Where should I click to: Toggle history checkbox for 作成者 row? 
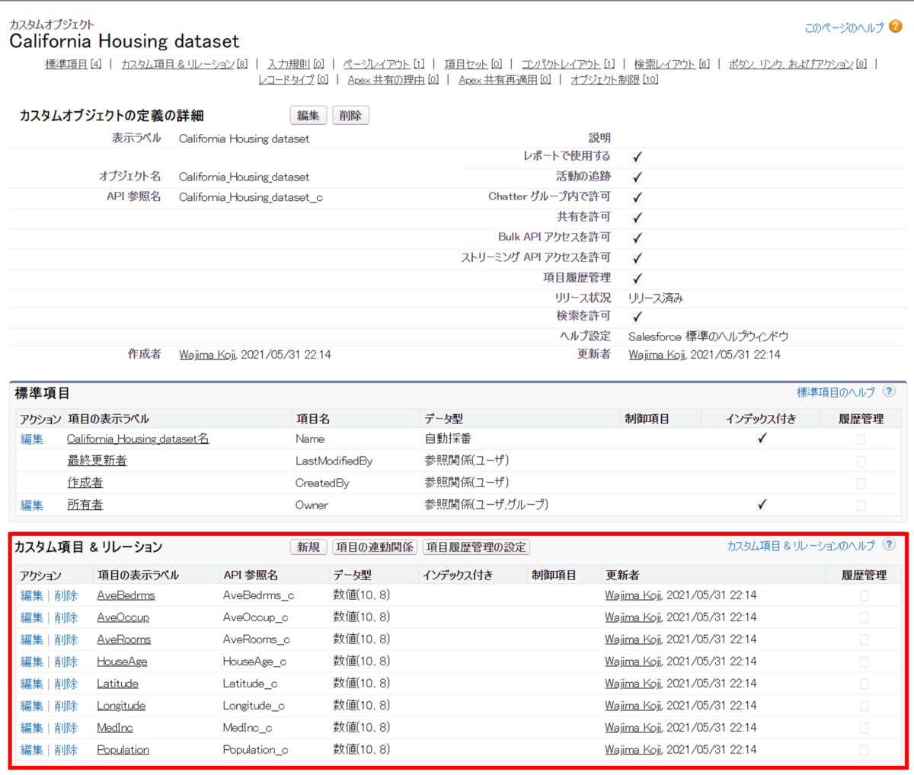tap(861, 483)
